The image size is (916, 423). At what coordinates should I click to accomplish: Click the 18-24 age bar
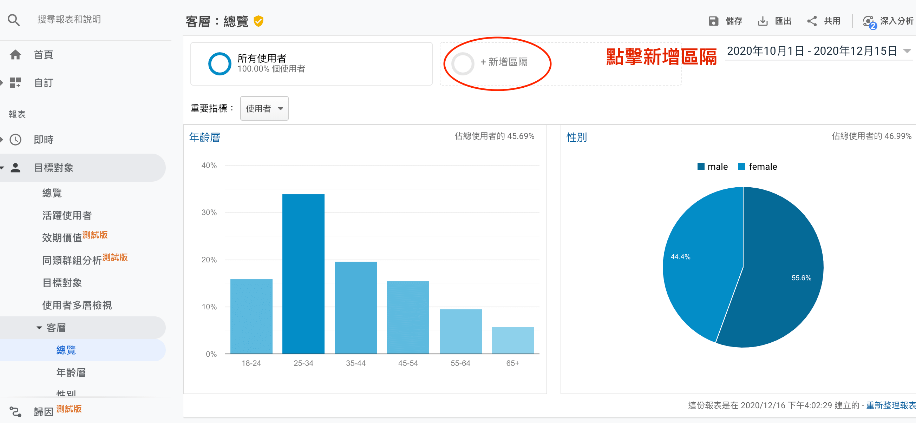pos(251,316)
